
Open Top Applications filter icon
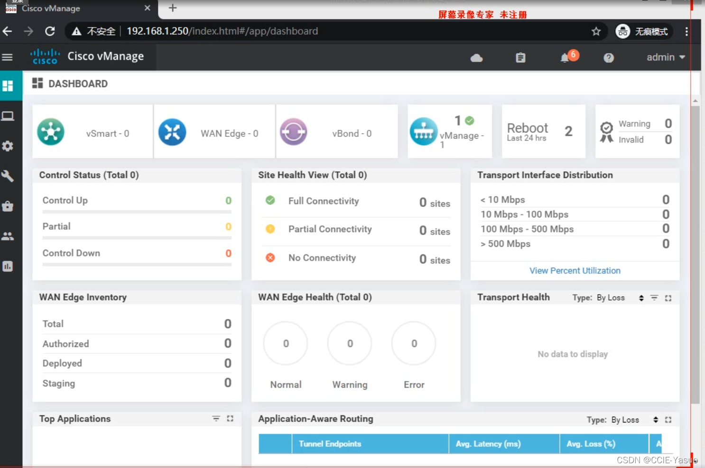coord(216,419)
